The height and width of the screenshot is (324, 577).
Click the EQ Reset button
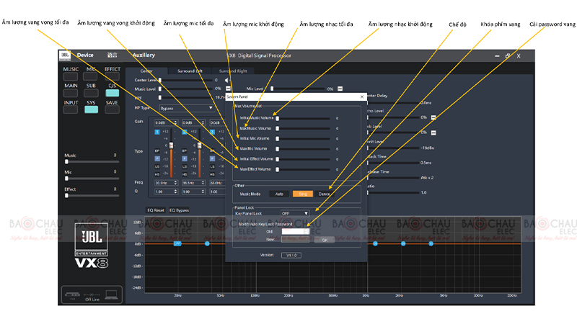(155, 210)
